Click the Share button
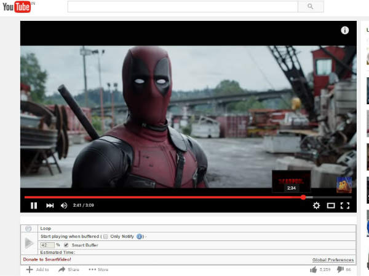The width and height of the screenshot is (369, 276). [69, 270]
